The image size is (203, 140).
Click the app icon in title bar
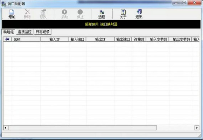tap(4, 4)
